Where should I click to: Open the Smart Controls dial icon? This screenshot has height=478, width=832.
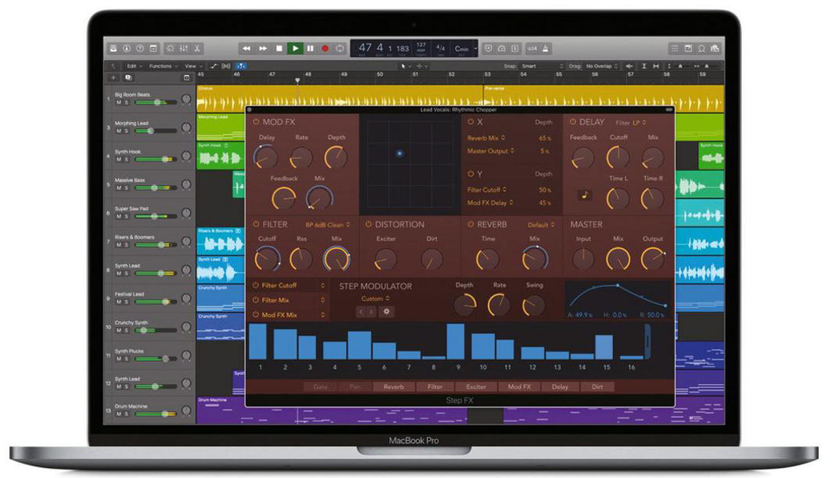[x=171, y=48]
